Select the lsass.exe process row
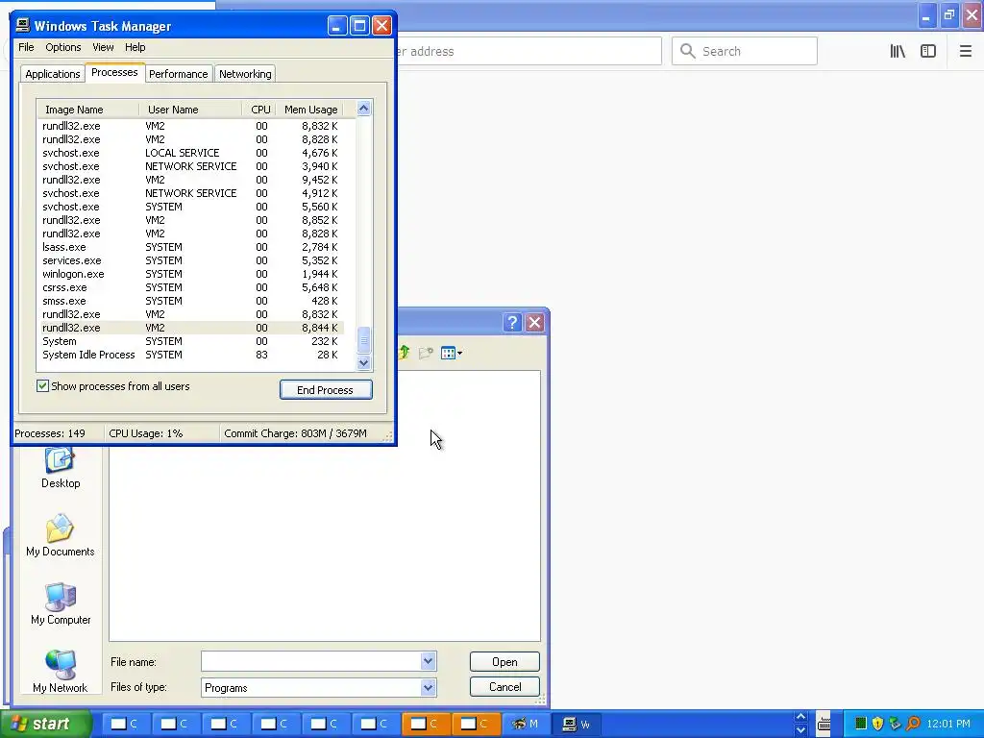Screen dimensions: 984x738 (191, 247)
